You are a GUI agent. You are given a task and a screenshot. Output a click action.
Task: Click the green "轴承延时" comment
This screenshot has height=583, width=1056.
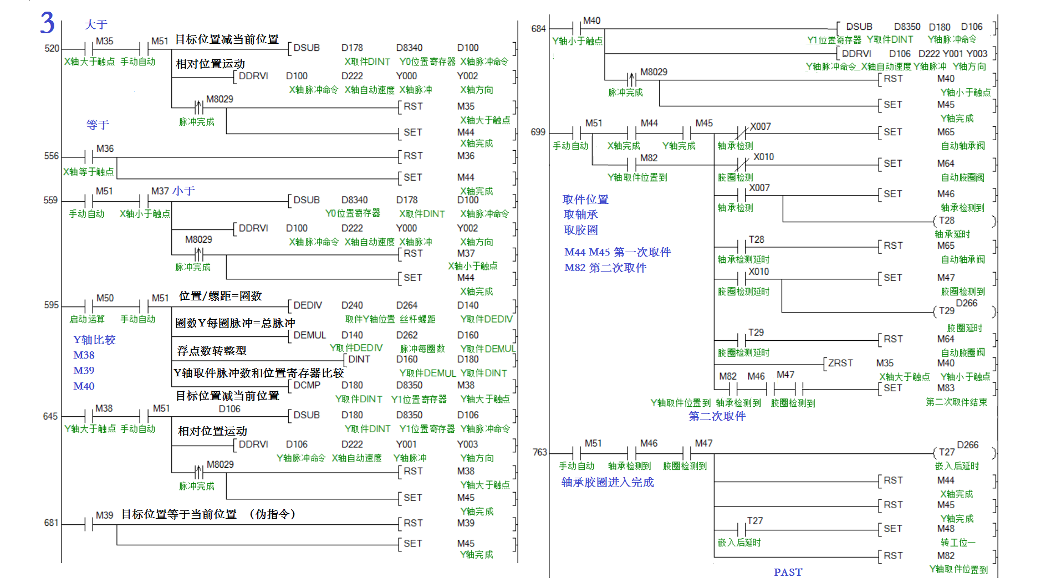(952, 234)
